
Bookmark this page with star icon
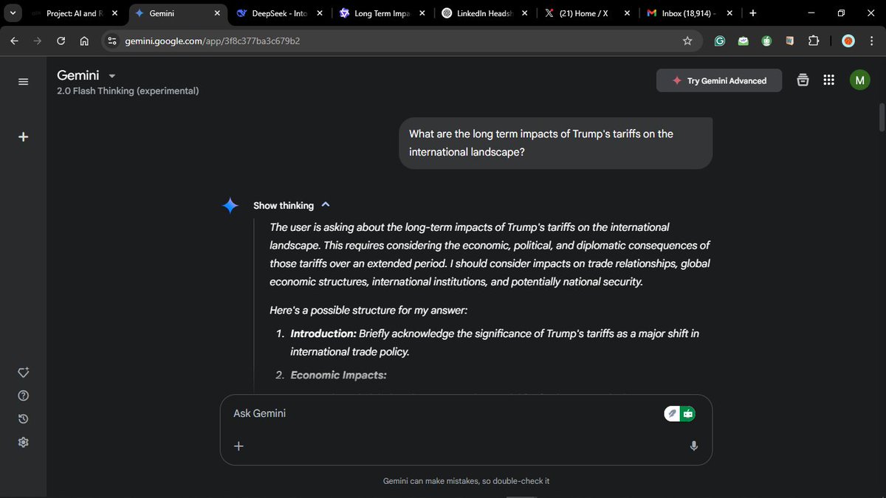point(687,41)
